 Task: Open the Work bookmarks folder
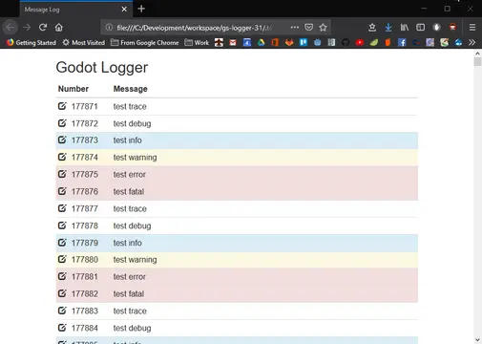coord(197,42)
